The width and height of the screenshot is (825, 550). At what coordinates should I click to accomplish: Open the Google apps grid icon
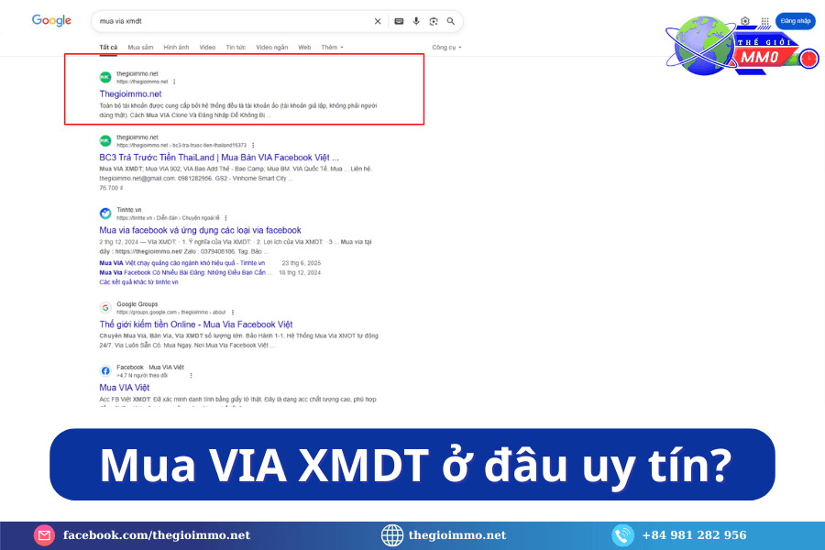point(764,21)
